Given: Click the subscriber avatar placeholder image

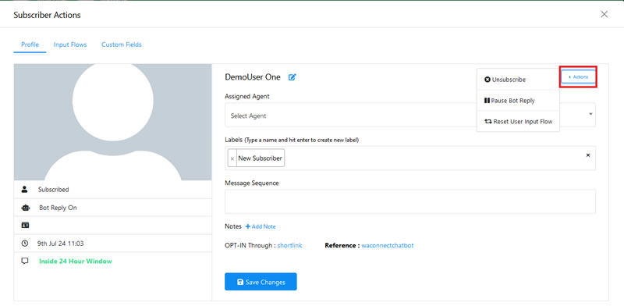Looking at the screenshot, I should tap(112, 122).
